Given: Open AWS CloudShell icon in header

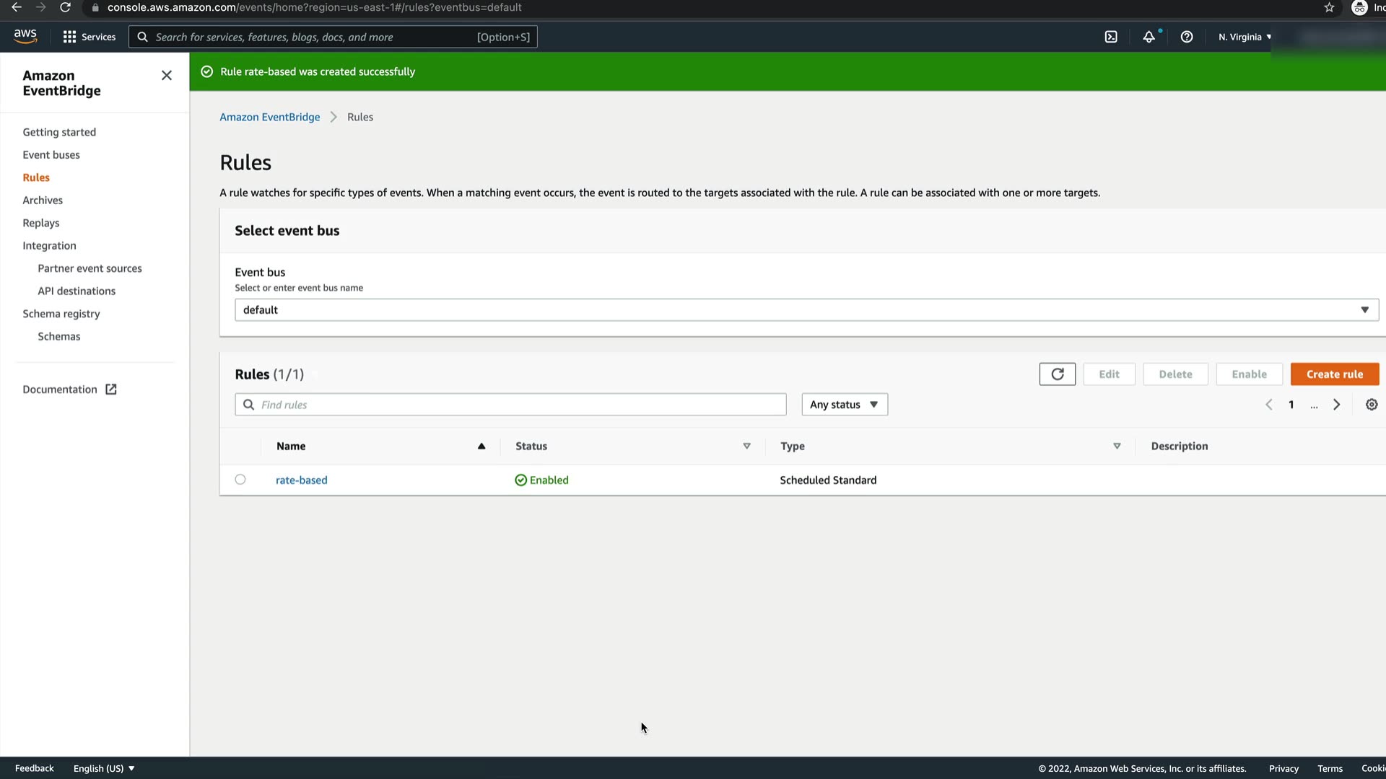Looking at the screenshot, I should pos(1111,37).
